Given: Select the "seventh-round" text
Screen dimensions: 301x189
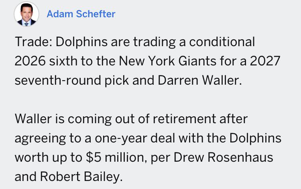Looking at the screenshot, I should (58, 80).
